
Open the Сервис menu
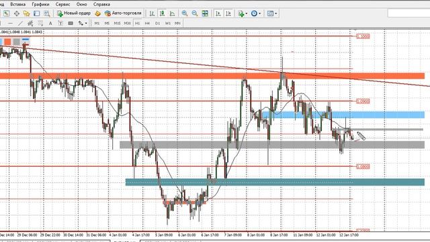coord(62,5)
